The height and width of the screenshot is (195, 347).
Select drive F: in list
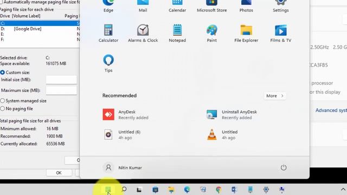[40, 40]
